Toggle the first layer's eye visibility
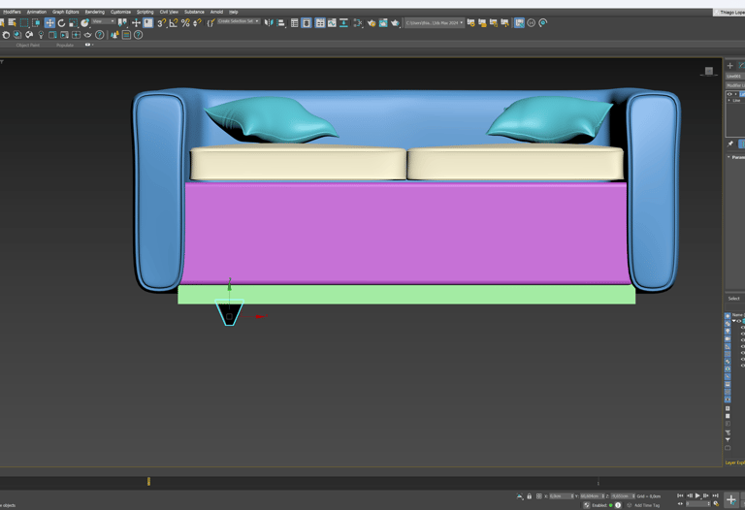This screenshot has height=510, width=745. (x=737, y=321)
